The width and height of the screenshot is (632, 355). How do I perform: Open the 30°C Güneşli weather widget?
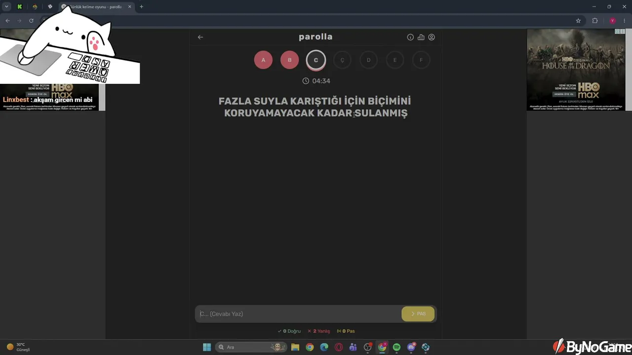pyautogui.click(x=18, y=347)
